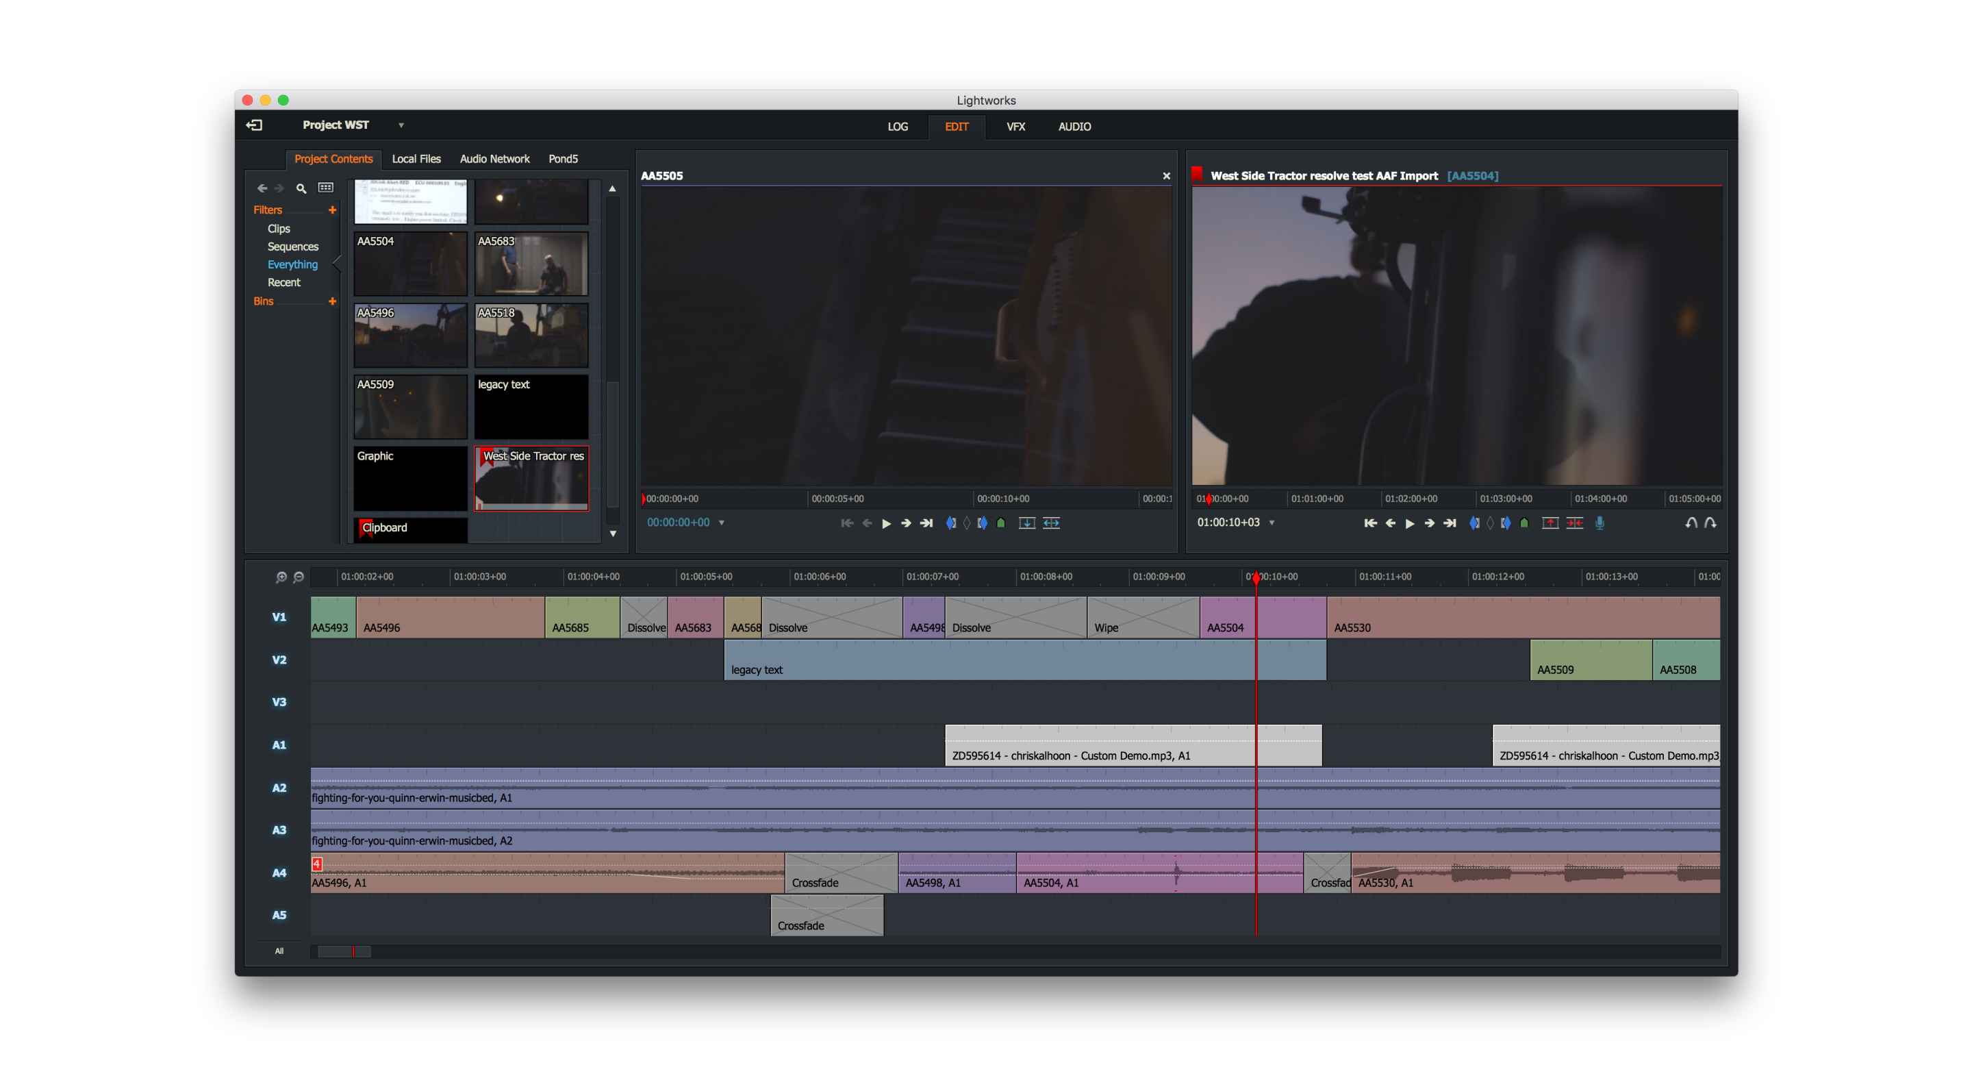Switch to the Audio Network tab
Viewport: 1972px width, 1078px height.
(x=495, y=158)
